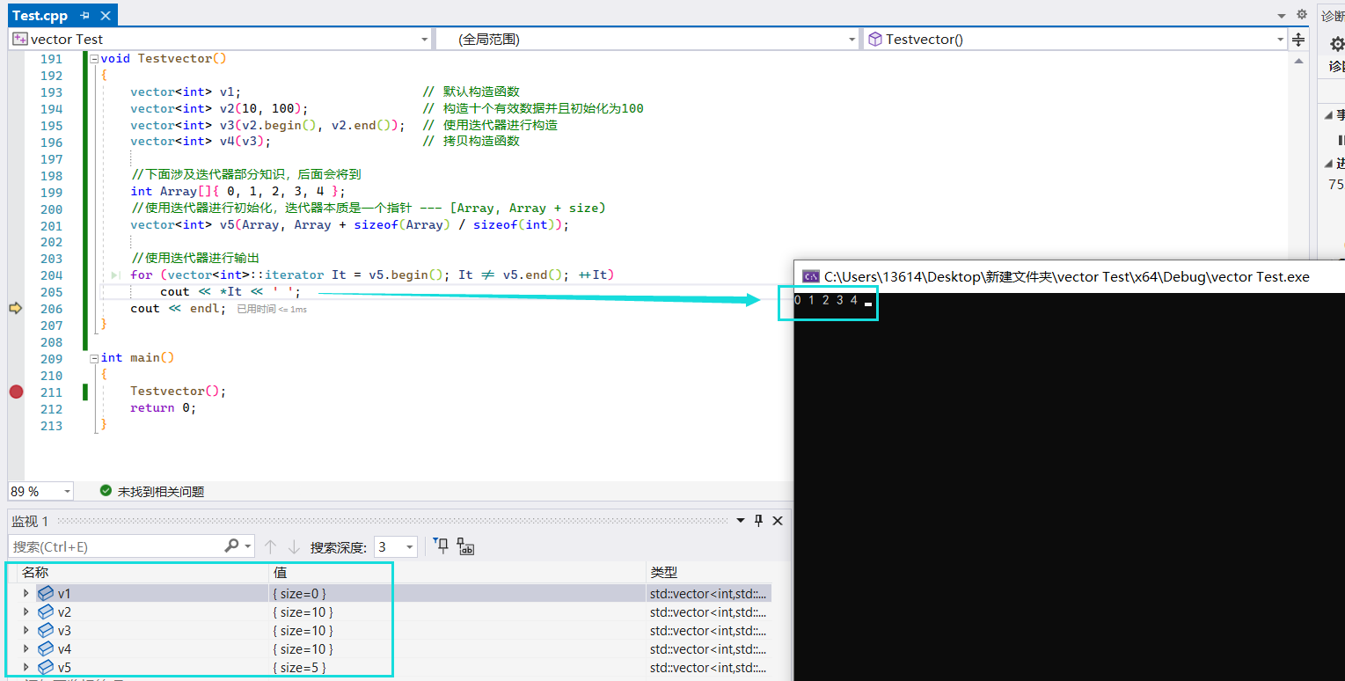Image resolution: width=1345 pixels, height=681 pixels.
Task: Click the vector Test.exe console title bar
Action: click(x=1069, y=276)
